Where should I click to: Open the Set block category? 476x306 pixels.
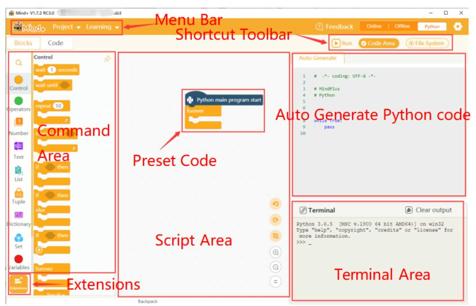[x=19, y=241]
